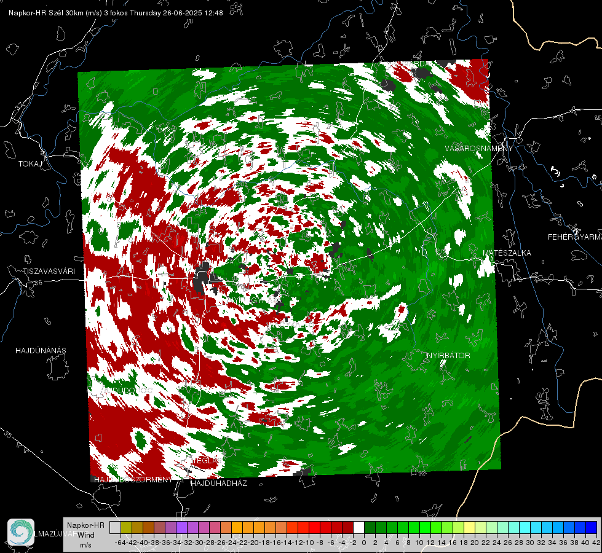The width and height of the screenshot is (602, 553).
Task: Pick the pink swatch between -30 and -28
Action: 204,527
